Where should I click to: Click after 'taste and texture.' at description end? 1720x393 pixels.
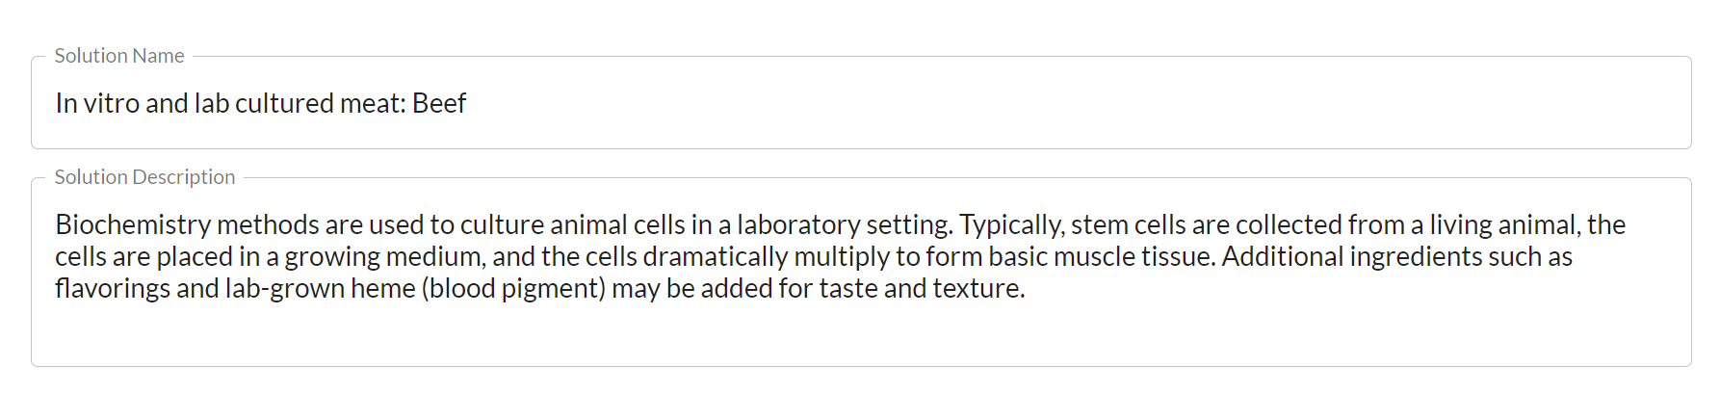point(1029,288)
